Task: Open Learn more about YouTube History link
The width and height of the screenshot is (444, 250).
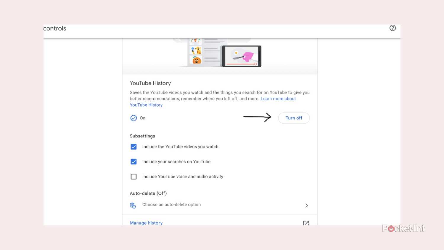Action: click(278, 99)
